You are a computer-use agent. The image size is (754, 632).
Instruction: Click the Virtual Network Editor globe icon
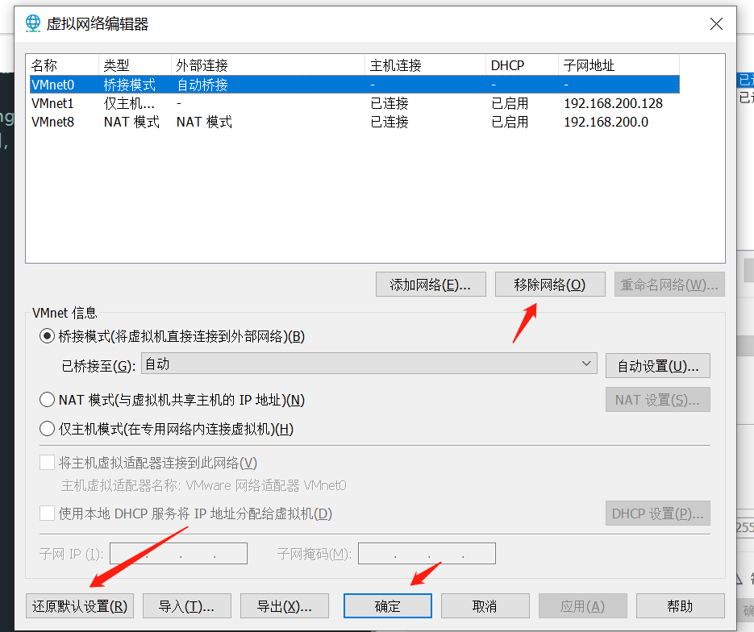tap(33, 23)
